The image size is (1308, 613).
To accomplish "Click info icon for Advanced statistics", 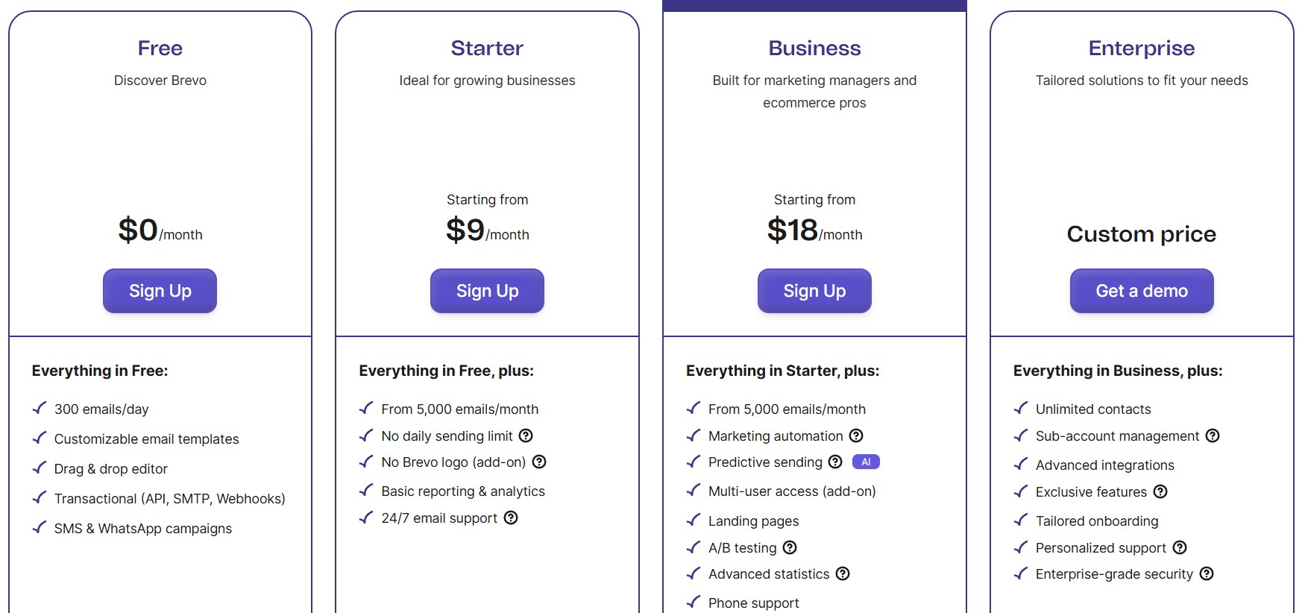I will [x=843, y=573].
